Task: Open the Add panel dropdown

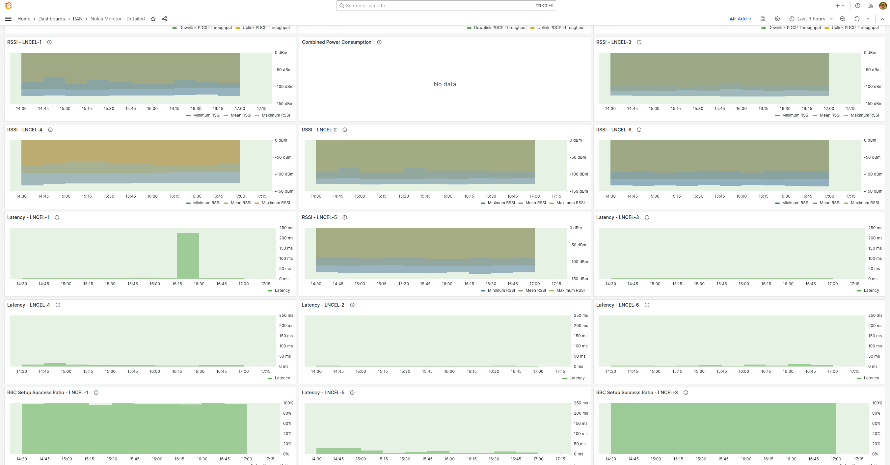Action: coord(741,19)
